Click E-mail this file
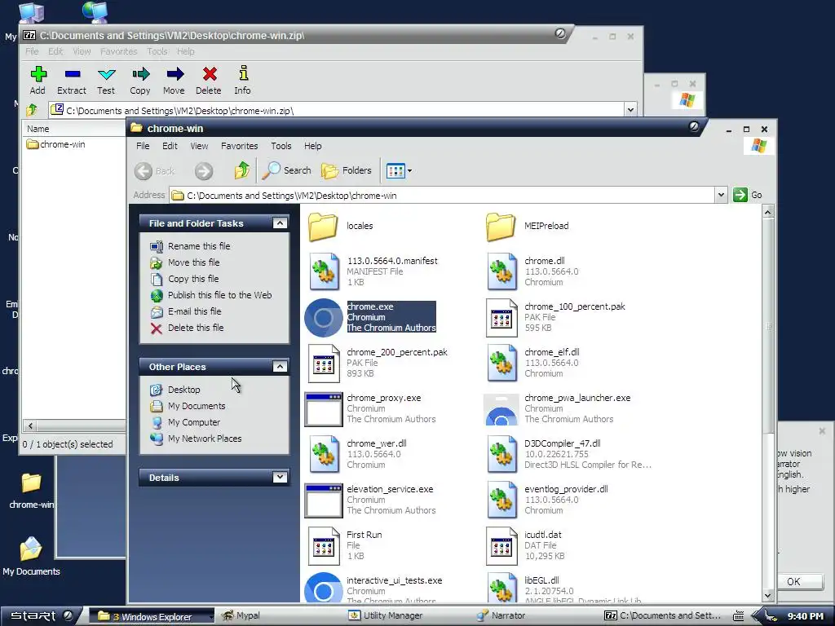 pos(194,311)
